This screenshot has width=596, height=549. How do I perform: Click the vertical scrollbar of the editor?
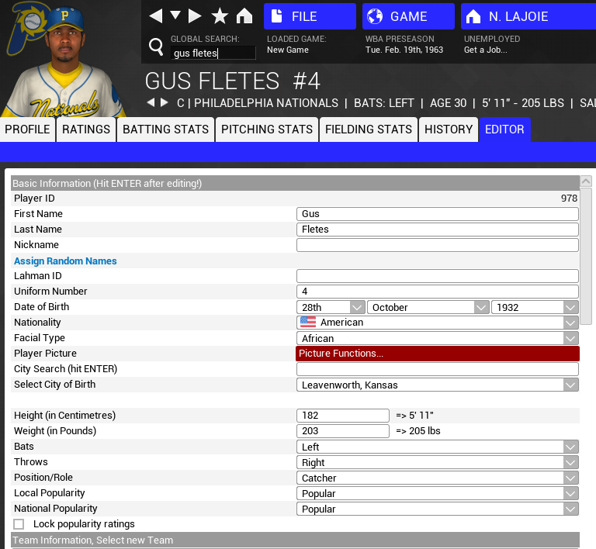[x=586, y=256]
